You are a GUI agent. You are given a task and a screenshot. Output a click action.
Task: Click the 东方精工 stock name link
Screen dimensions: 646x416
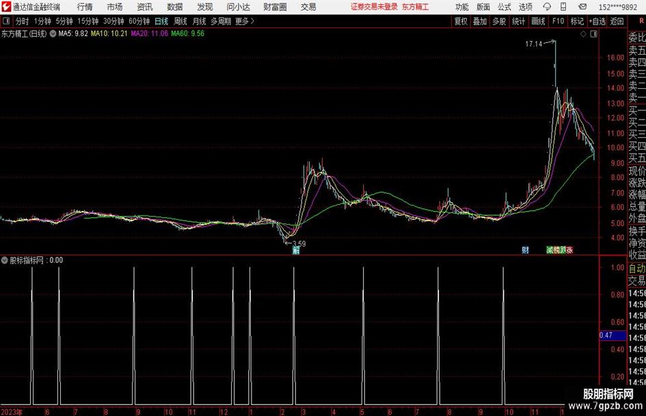(x=416, y=7)
